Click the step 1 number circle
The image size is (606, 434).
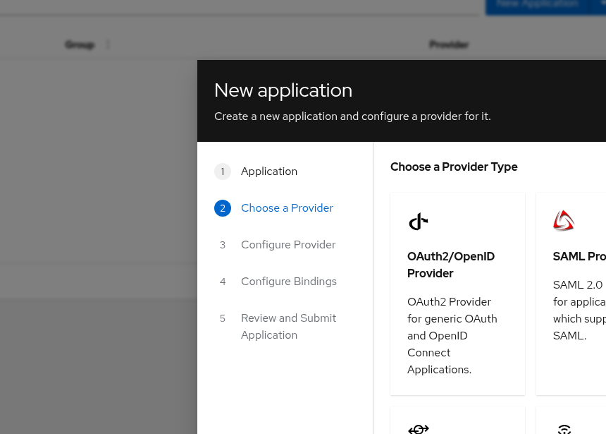(x=223, y=171)
